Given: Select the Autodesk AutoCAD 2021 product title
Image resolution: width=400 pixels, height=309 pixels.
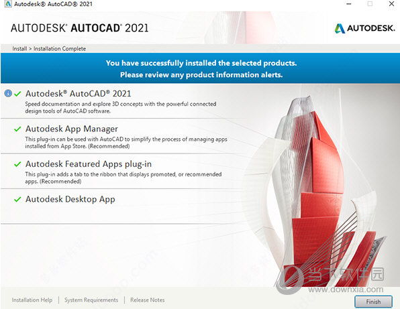Looking at the screenshot, I should (x=78, y=94).
